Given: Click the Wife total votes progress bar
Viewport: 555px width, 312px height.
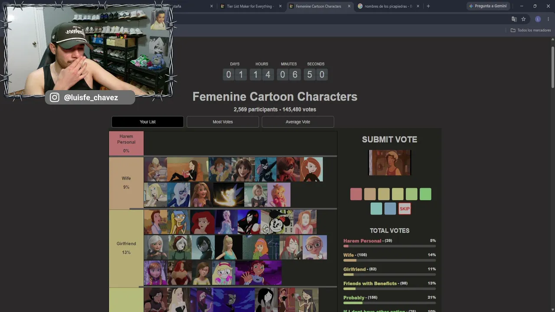Looking at the screenshot, I should (x=390, y=260).
